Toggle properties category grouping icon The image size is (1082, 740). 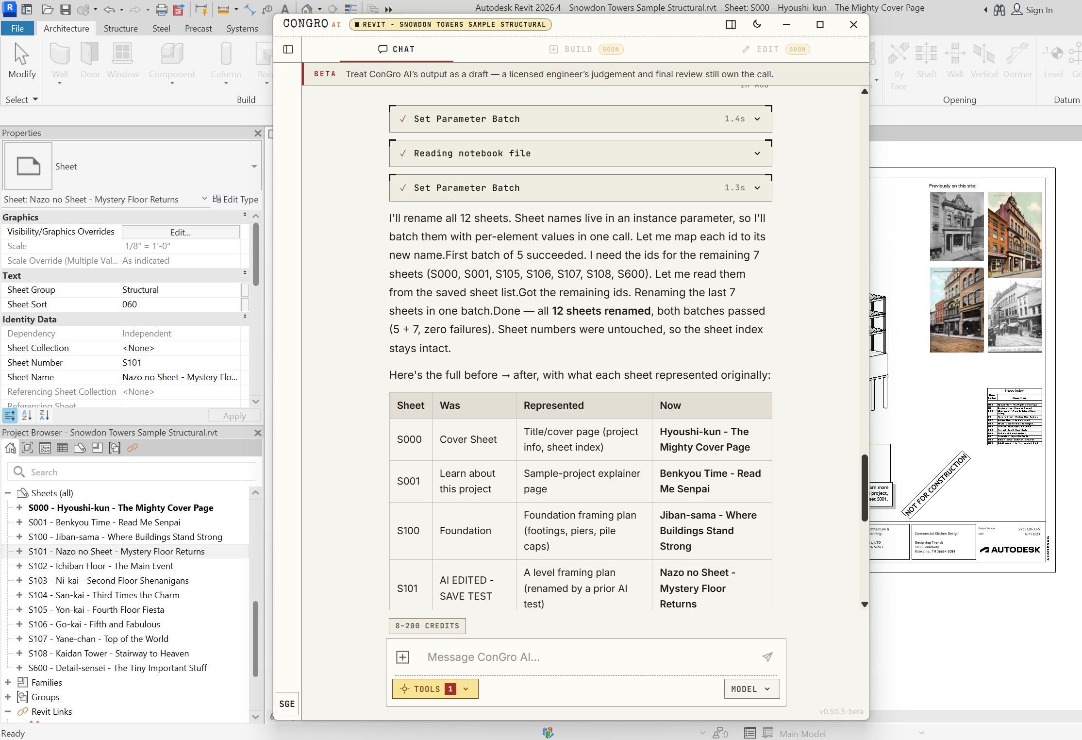point(10,416)
